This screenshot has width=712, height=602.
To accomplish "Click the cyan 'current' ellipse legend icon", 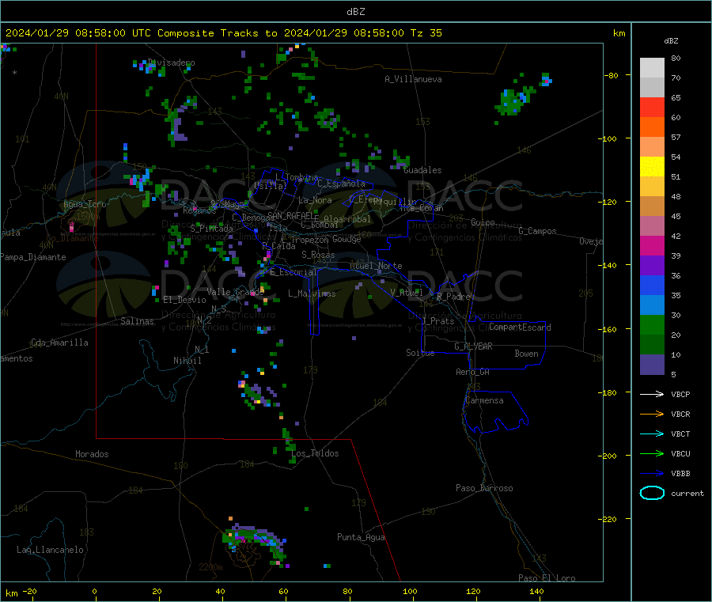I will pyautogui.click(x=652, y=493).
